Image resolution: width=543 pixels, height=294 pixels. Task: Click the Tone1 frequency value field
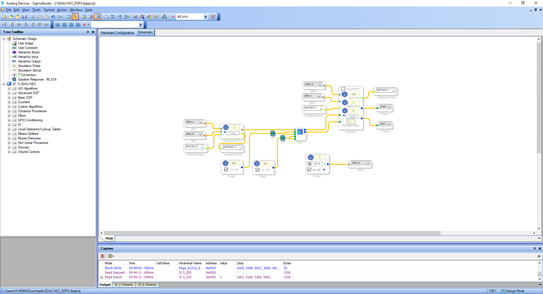coord(265,163)
